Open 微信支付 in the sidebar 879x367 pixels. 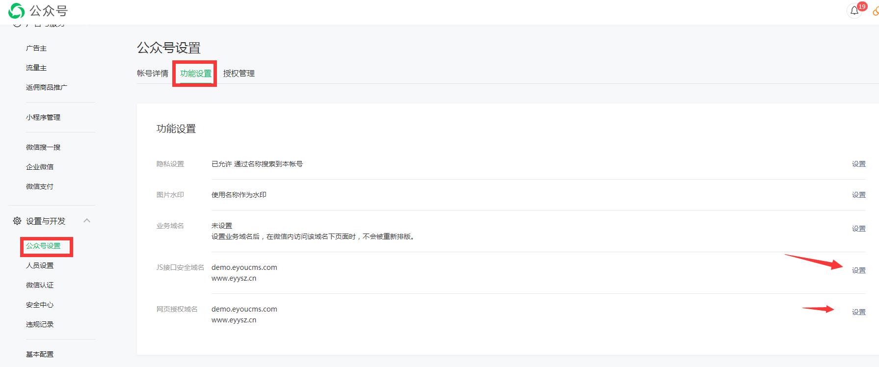click(x=40, y=187)
